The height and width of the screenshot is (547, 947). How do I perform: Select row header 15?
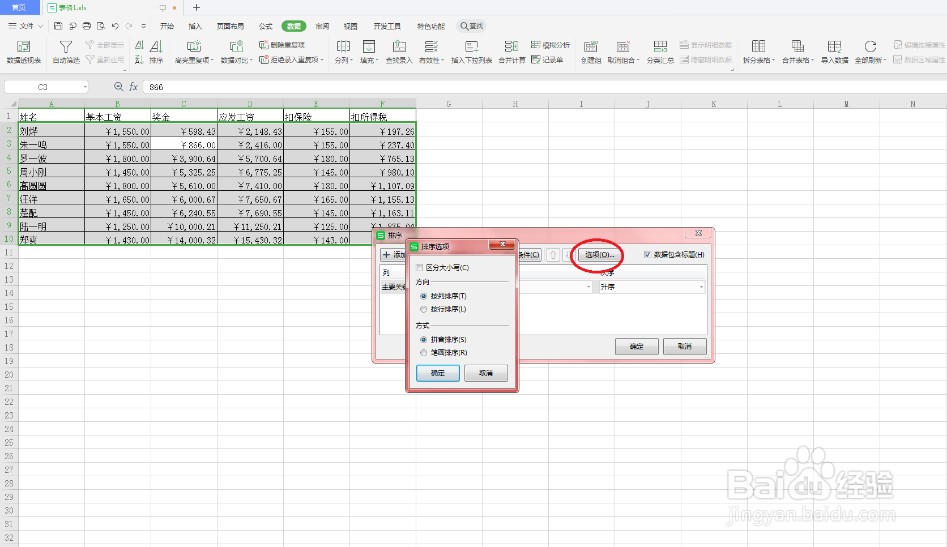9,307
